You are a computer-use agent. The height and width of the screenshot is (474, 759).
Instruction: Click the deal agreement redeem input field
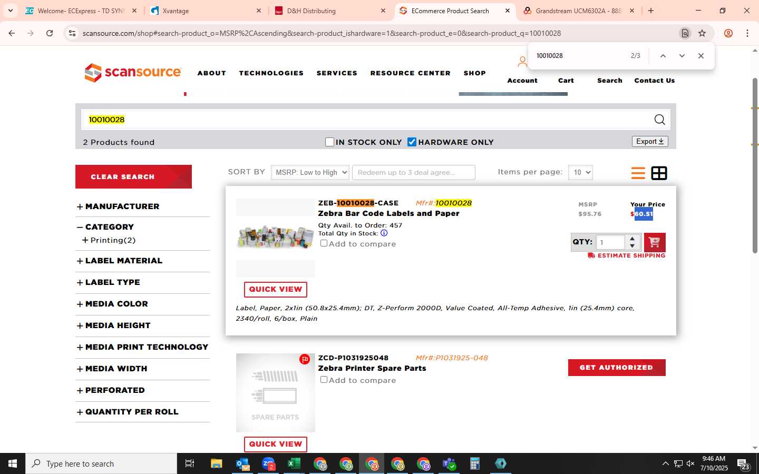point(414,172)
